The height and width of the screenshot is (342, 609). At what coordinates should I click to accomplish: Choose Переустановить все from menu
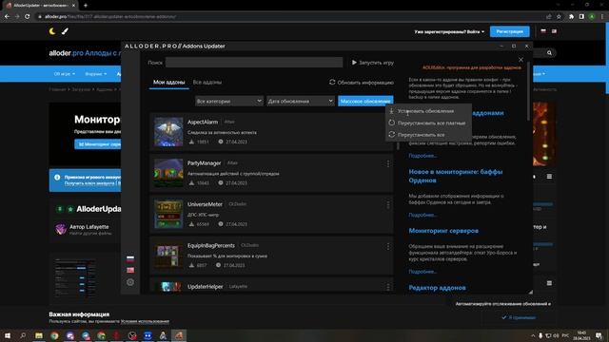coord(428,135)
